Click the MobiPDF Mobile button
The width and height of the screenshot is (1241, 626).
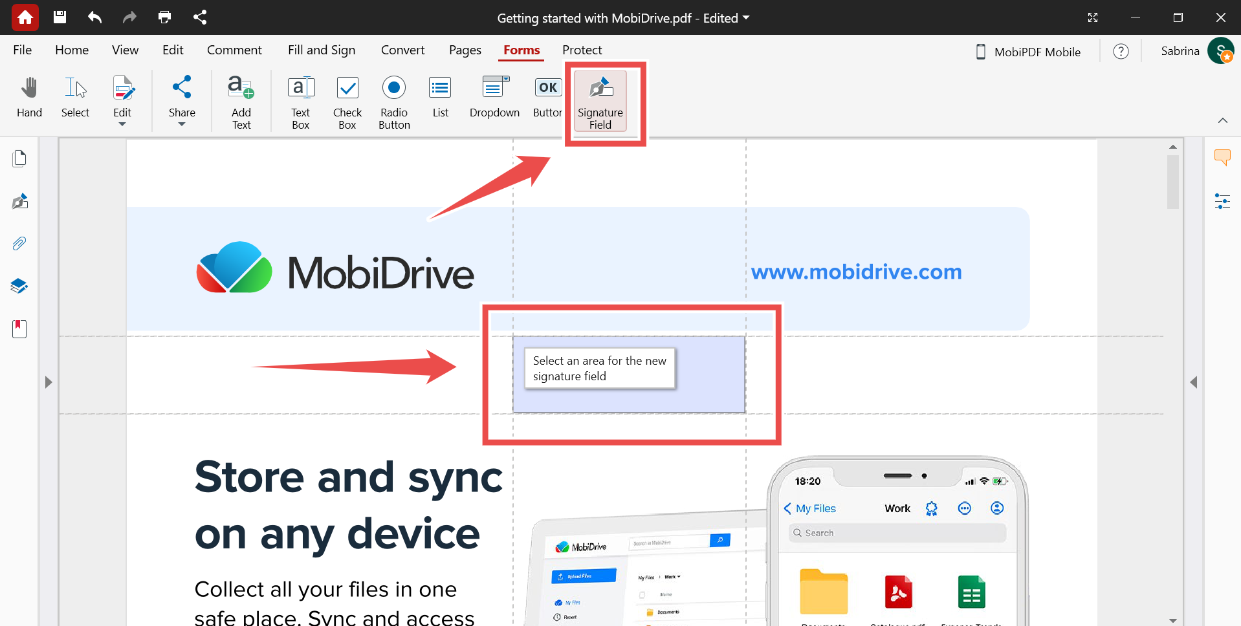click(1027, 52)
